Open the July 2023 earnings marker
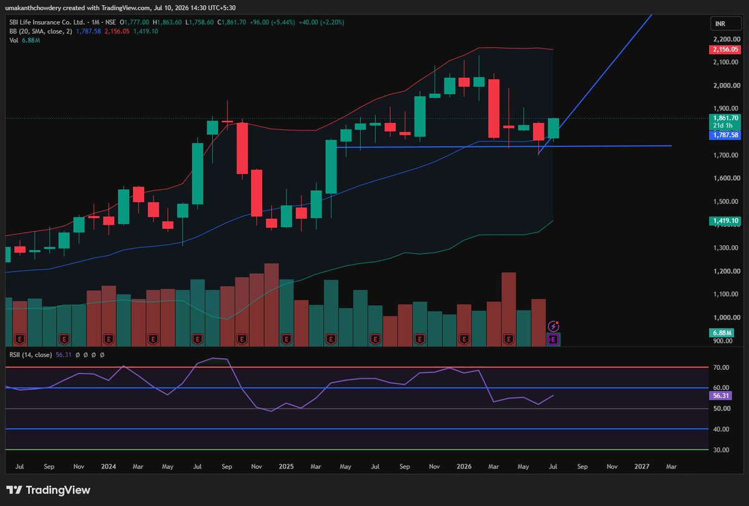The width and height of the screenshot is (749, 506). (x=19, y=339)
